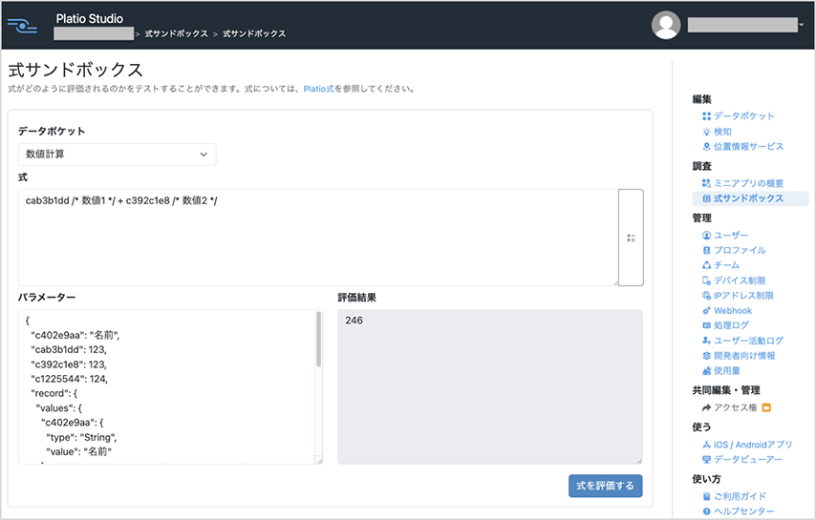816x520 pixels.
Task: Open アクセス権 in the sidebar
Action: click(735, 407)
